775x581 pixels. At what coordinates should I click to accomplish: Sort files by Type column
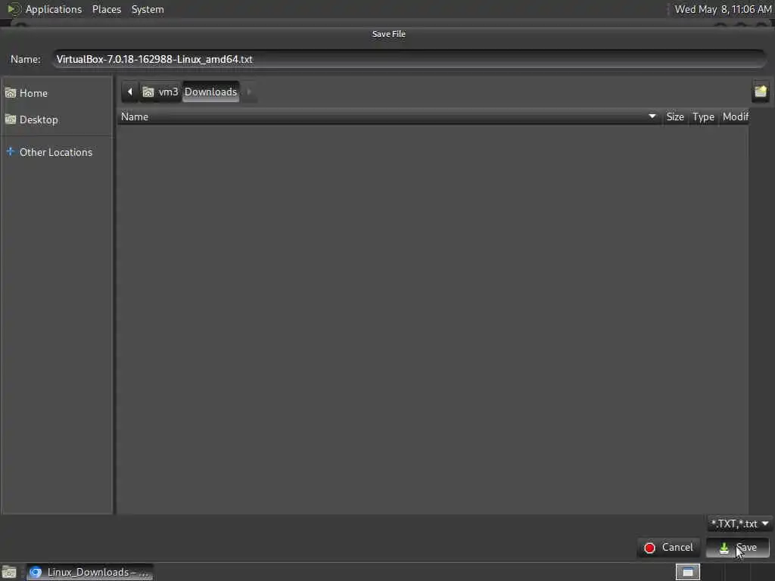coord(703,117)
